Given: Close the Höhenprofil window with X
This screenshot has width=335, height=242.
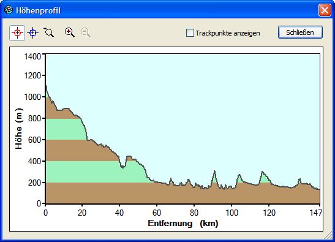Looking at the screenshot, I should (x=325, y=10).
